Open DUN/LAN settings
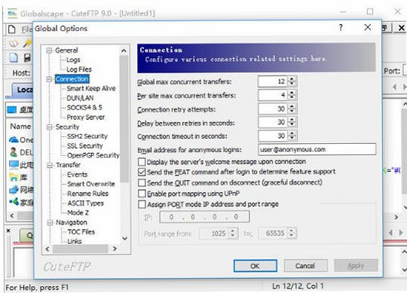 click(x=80, y=98)
